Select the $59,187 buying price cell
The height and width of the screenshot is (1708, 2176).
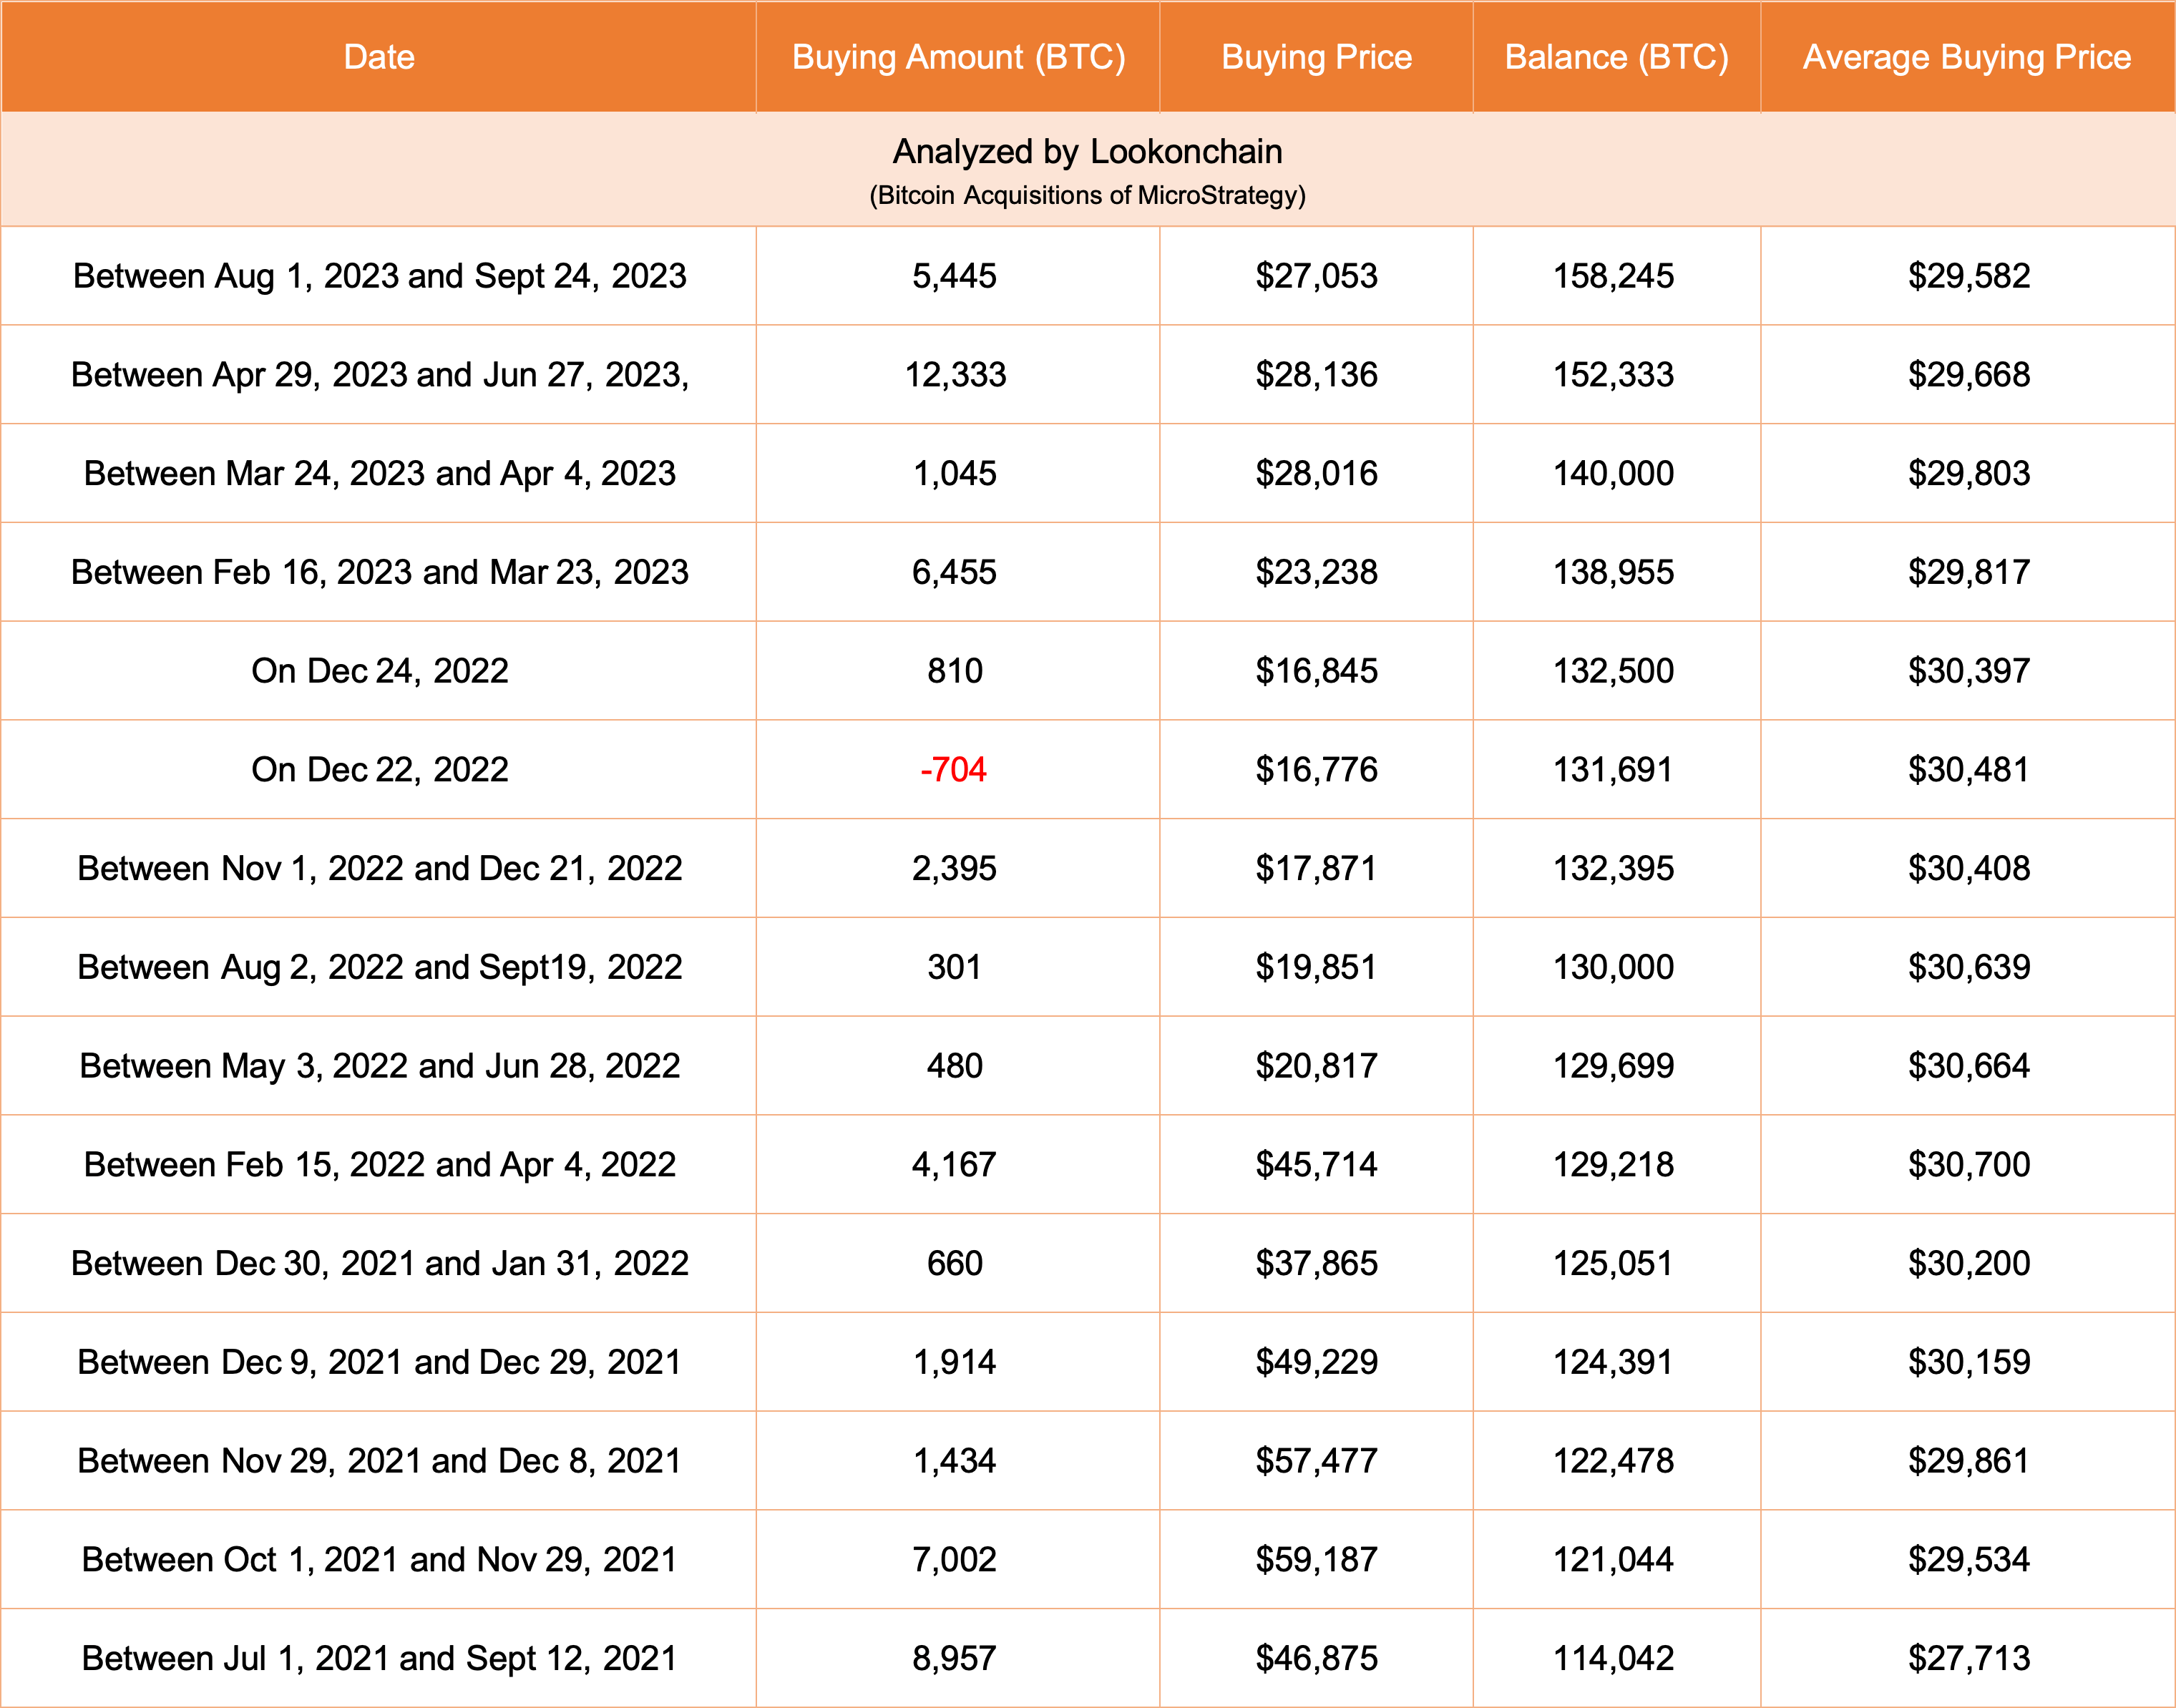(1316, 1559)
